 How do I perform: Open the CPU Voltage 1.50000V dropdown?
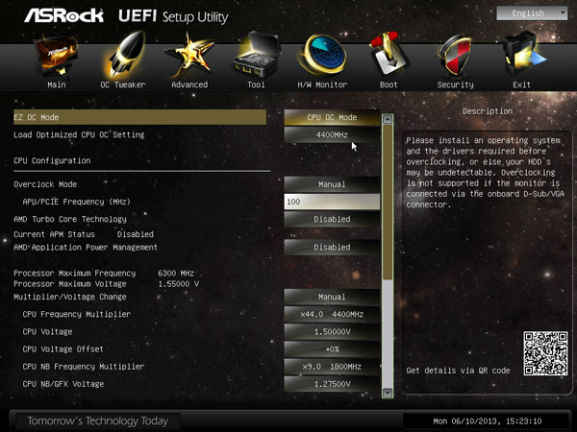332,332
